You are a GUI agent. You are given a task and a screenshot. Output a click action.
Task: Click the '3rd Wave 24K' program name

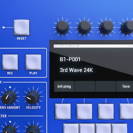(x=76, y=70)
